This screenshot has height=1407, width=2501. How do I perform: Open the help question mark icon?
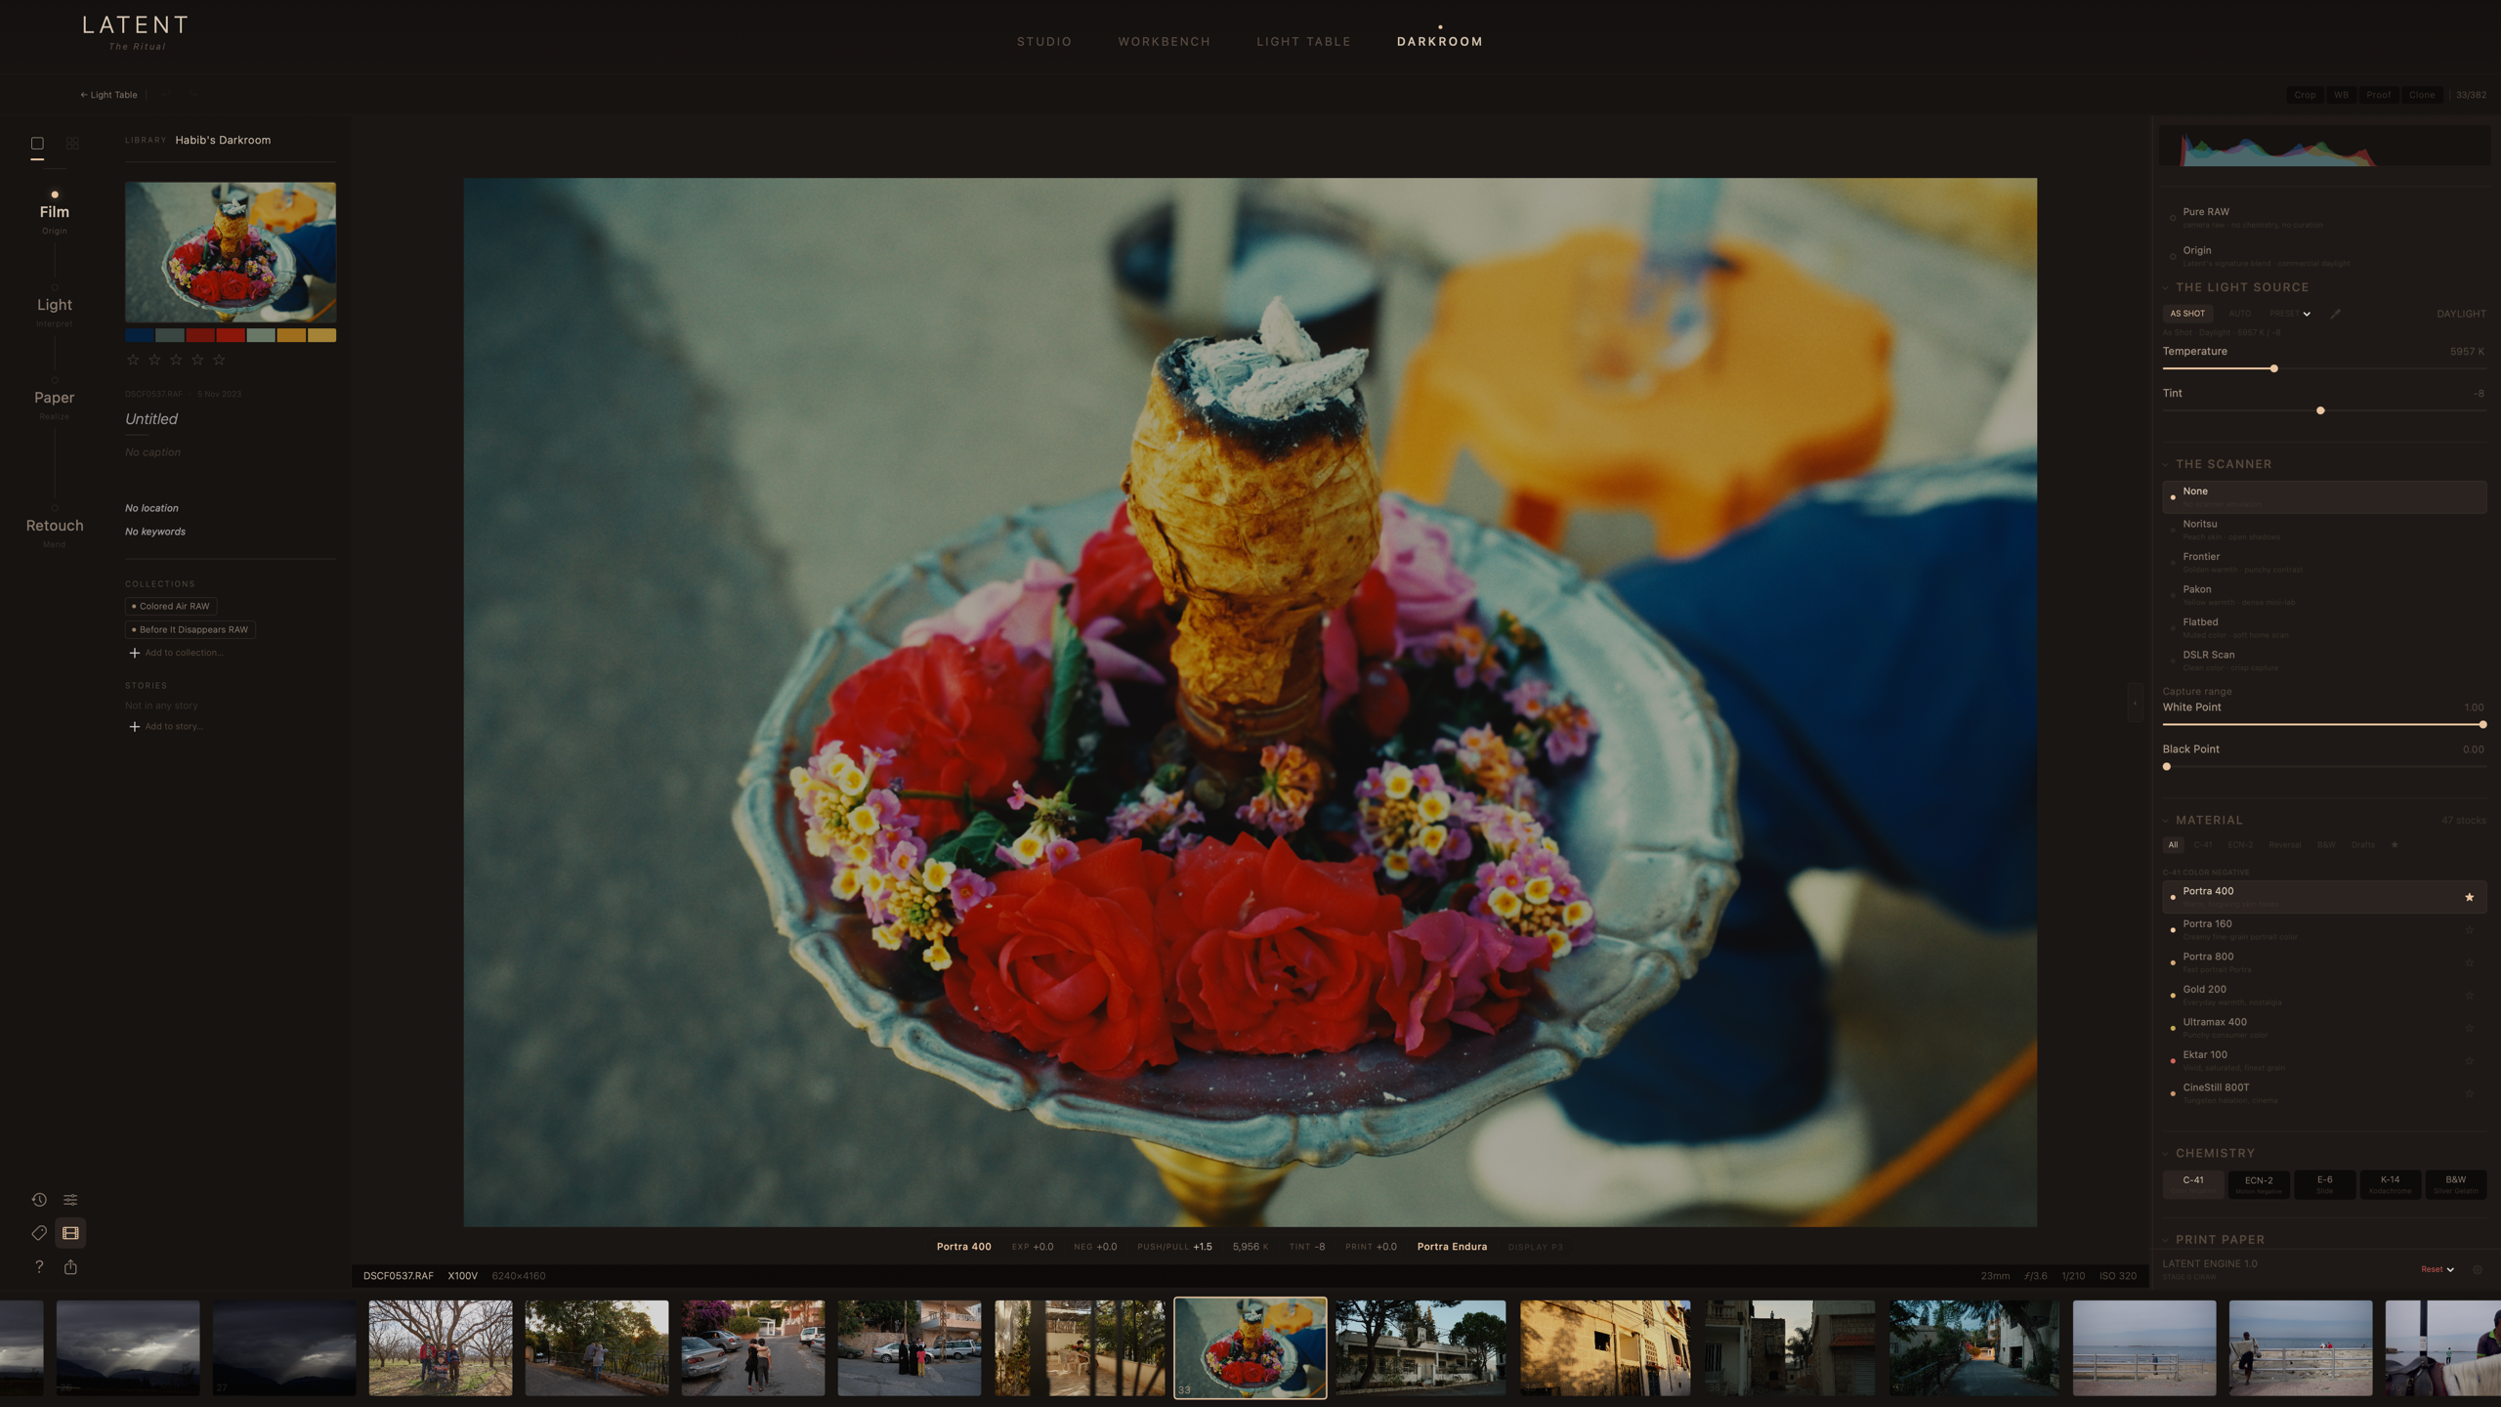pos(39,1267)
